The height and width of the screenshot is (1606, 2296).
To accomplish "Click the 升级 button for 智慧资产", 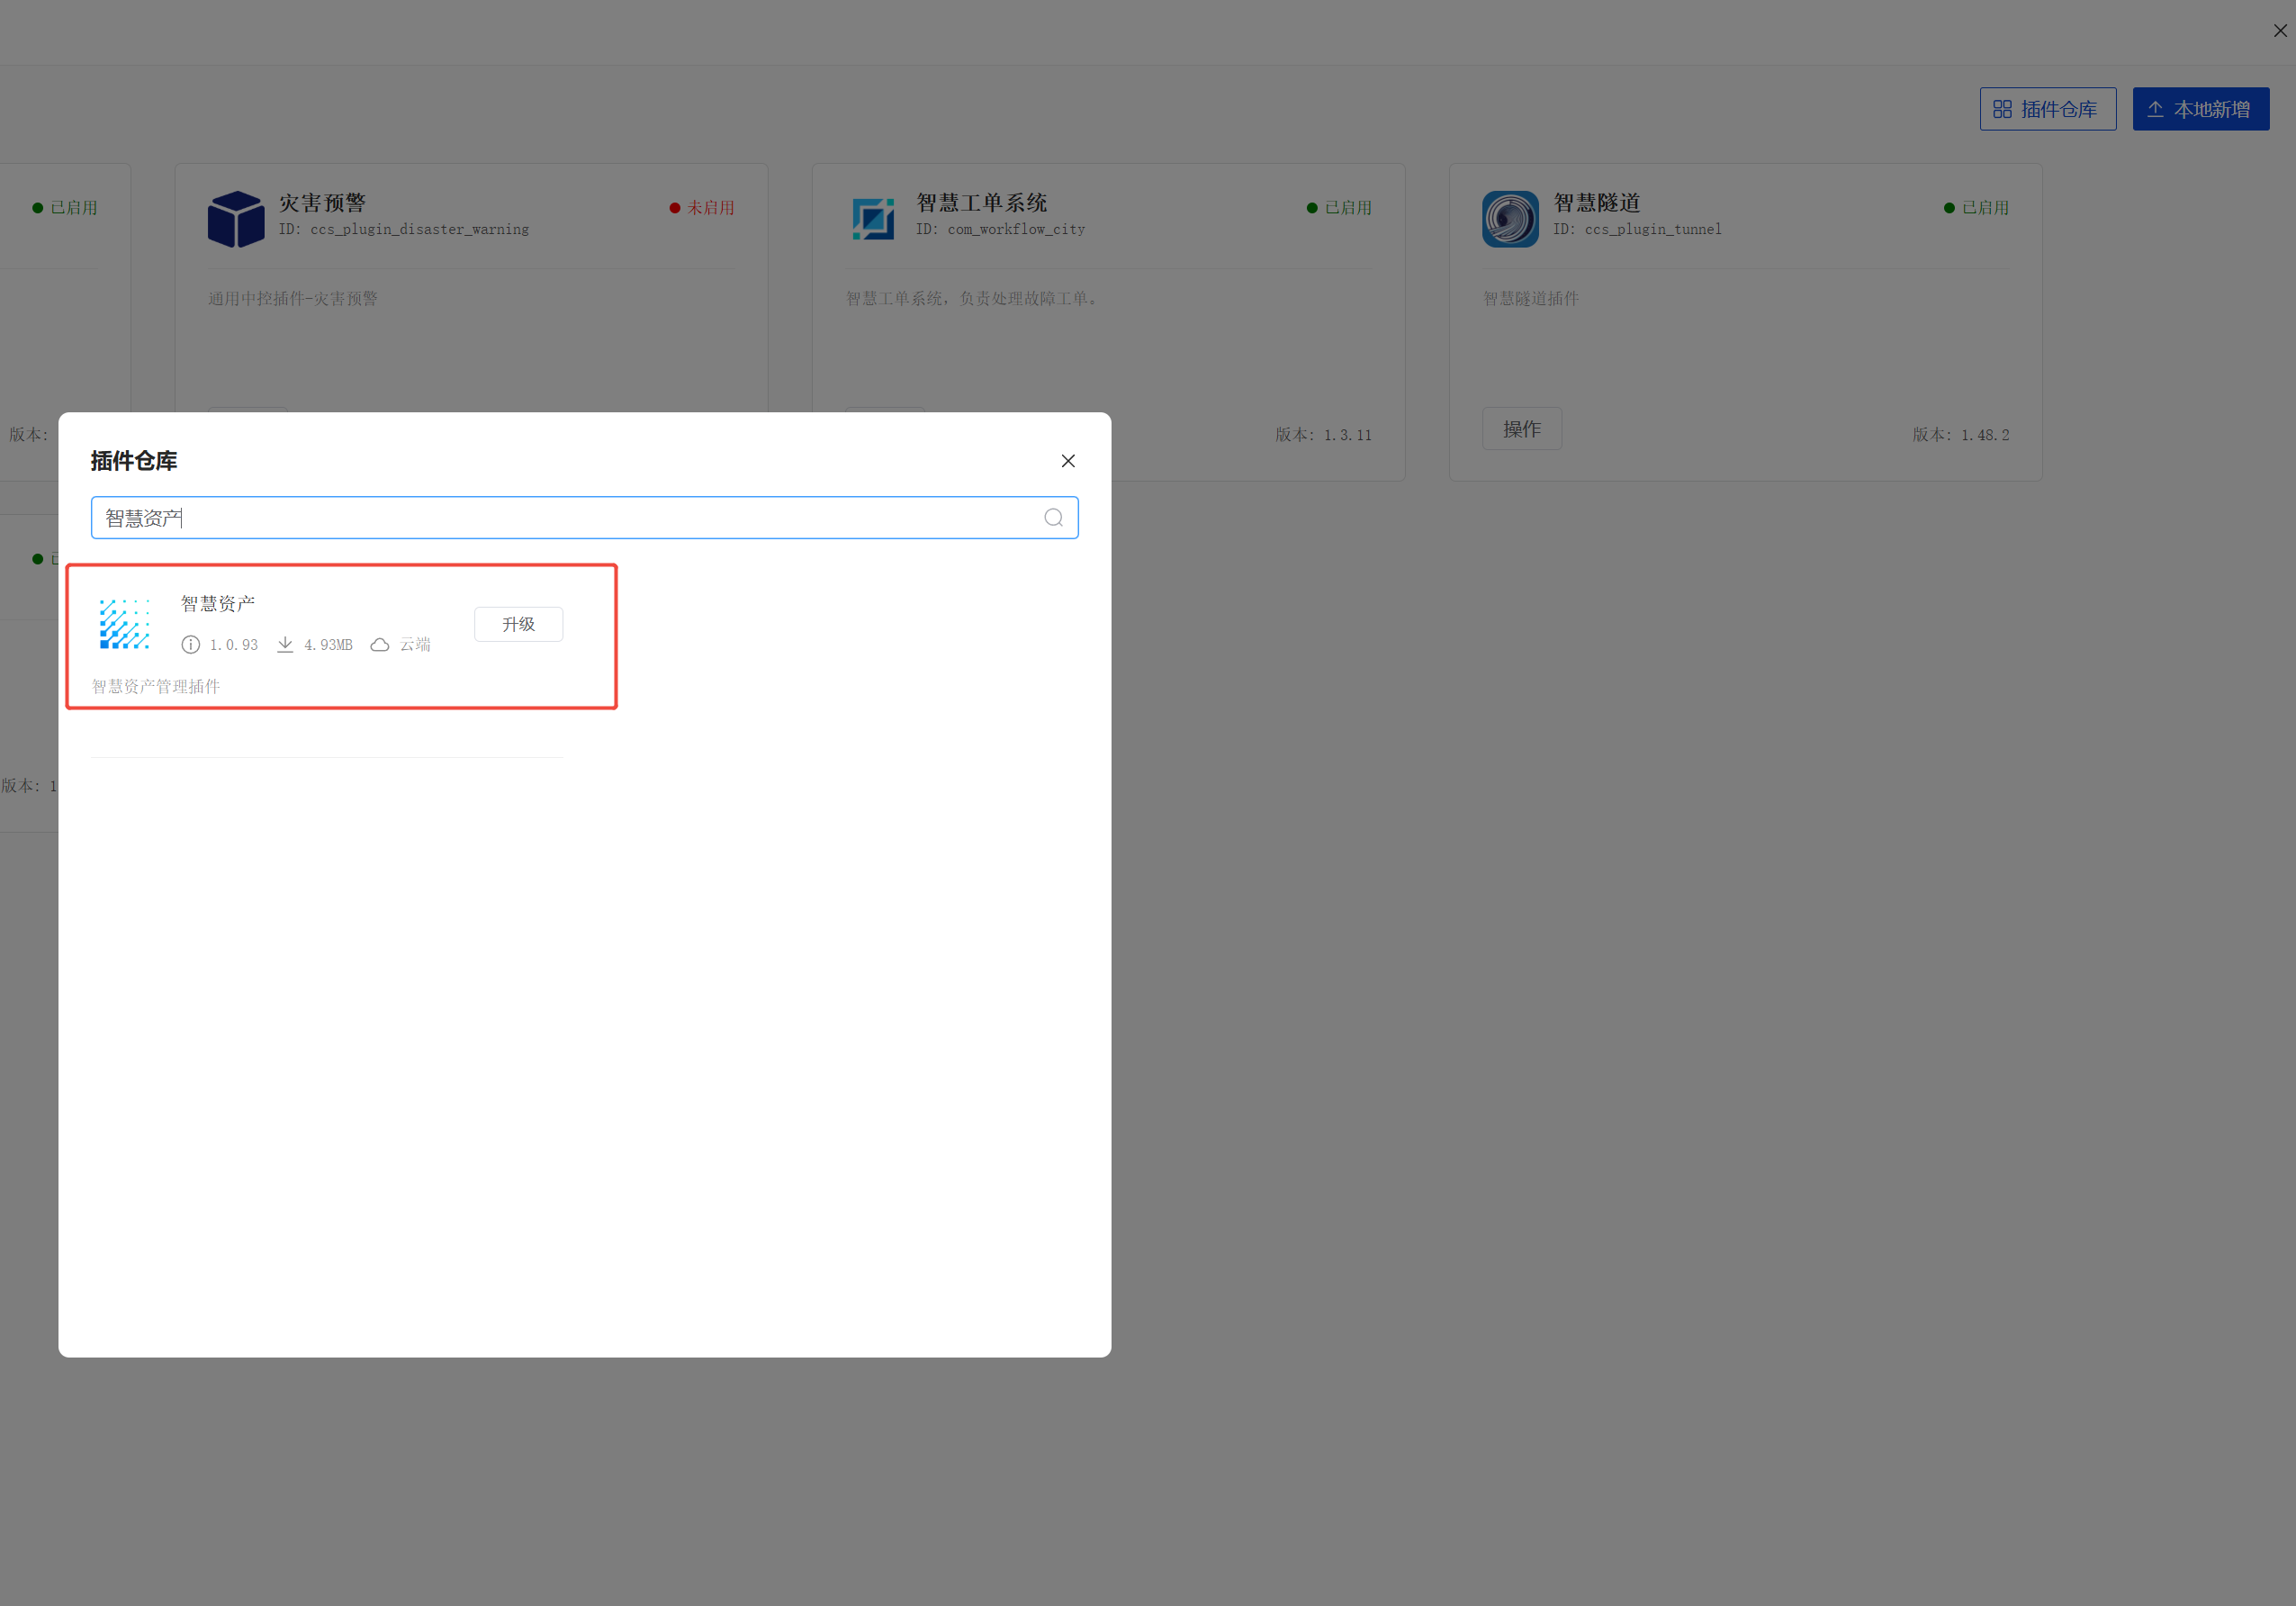I will pyautogui.click(x=518, y=624).
